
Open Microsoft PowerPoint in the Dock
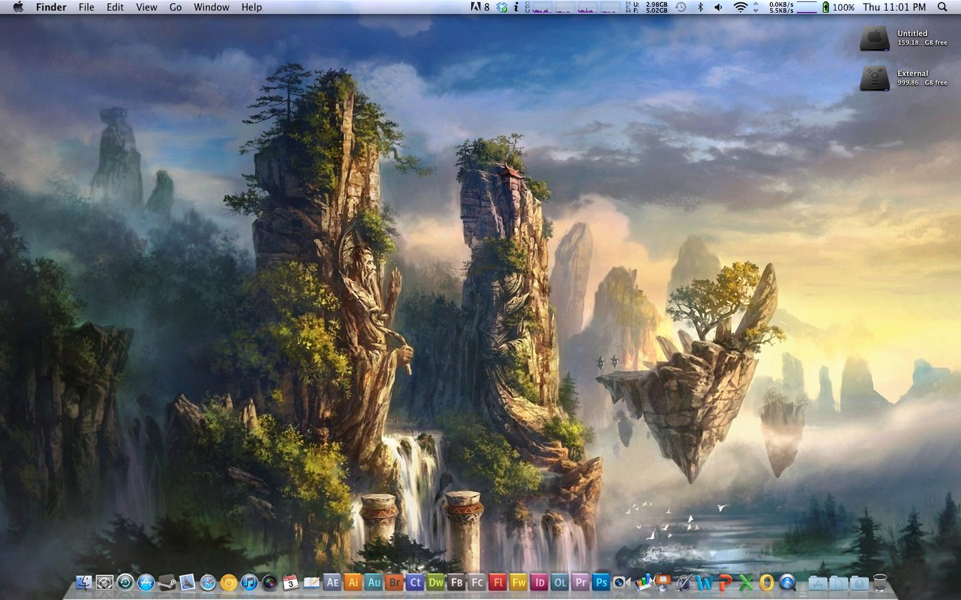click(x=725, y=583)
